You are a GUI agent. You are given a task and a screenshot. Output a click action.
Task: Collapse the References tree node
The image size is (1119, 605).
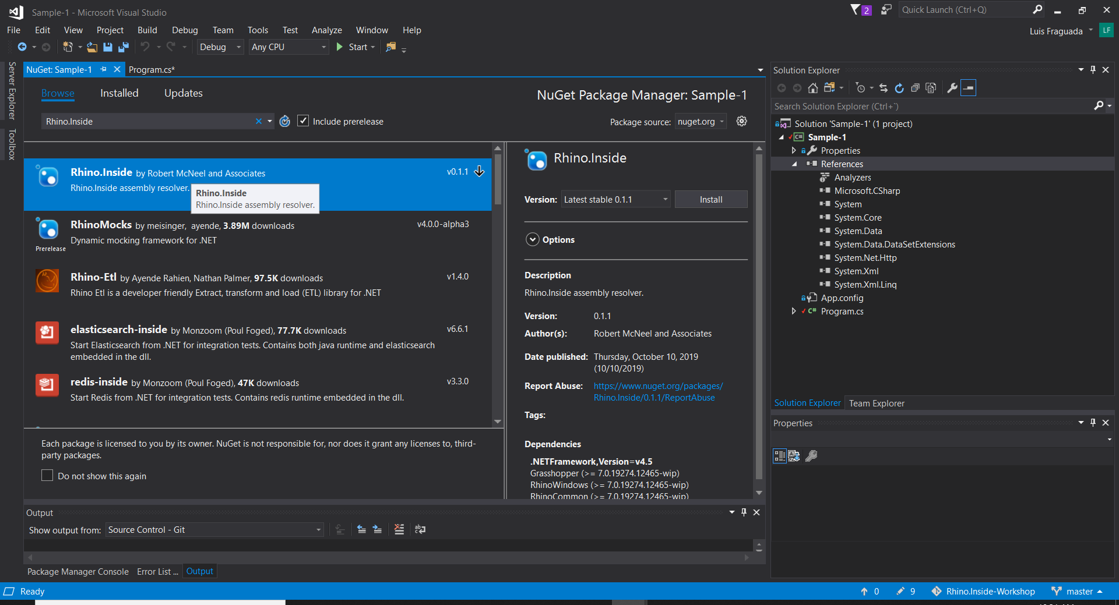click(x=794, y=164)
